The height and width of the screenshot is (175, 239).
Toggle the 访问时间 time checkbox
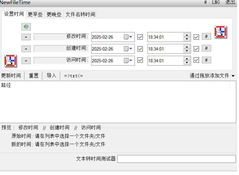196,60
